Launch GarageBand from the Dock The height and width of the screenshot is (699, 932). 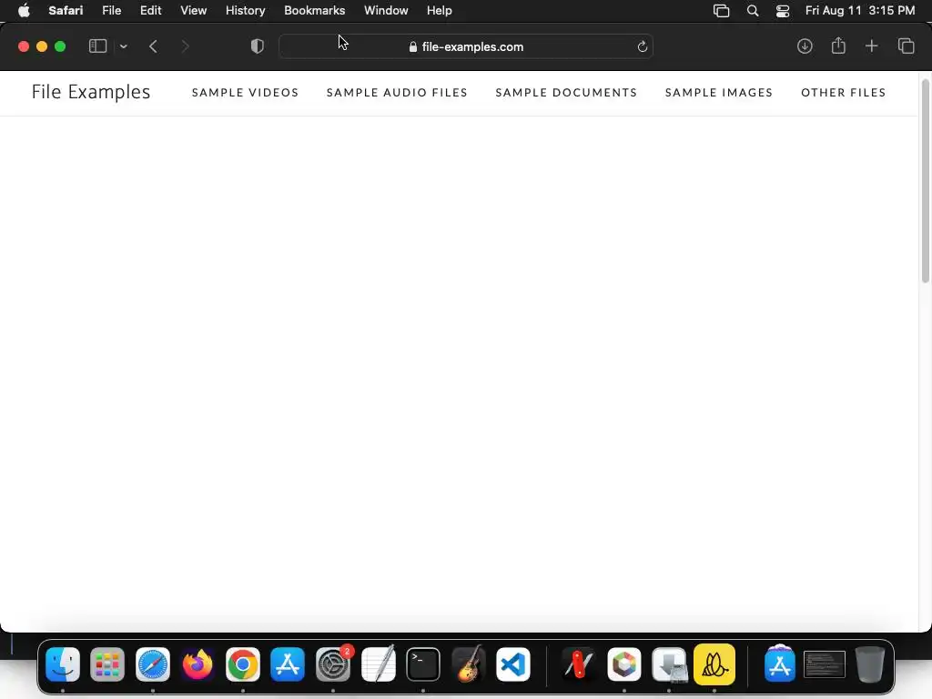469,664
